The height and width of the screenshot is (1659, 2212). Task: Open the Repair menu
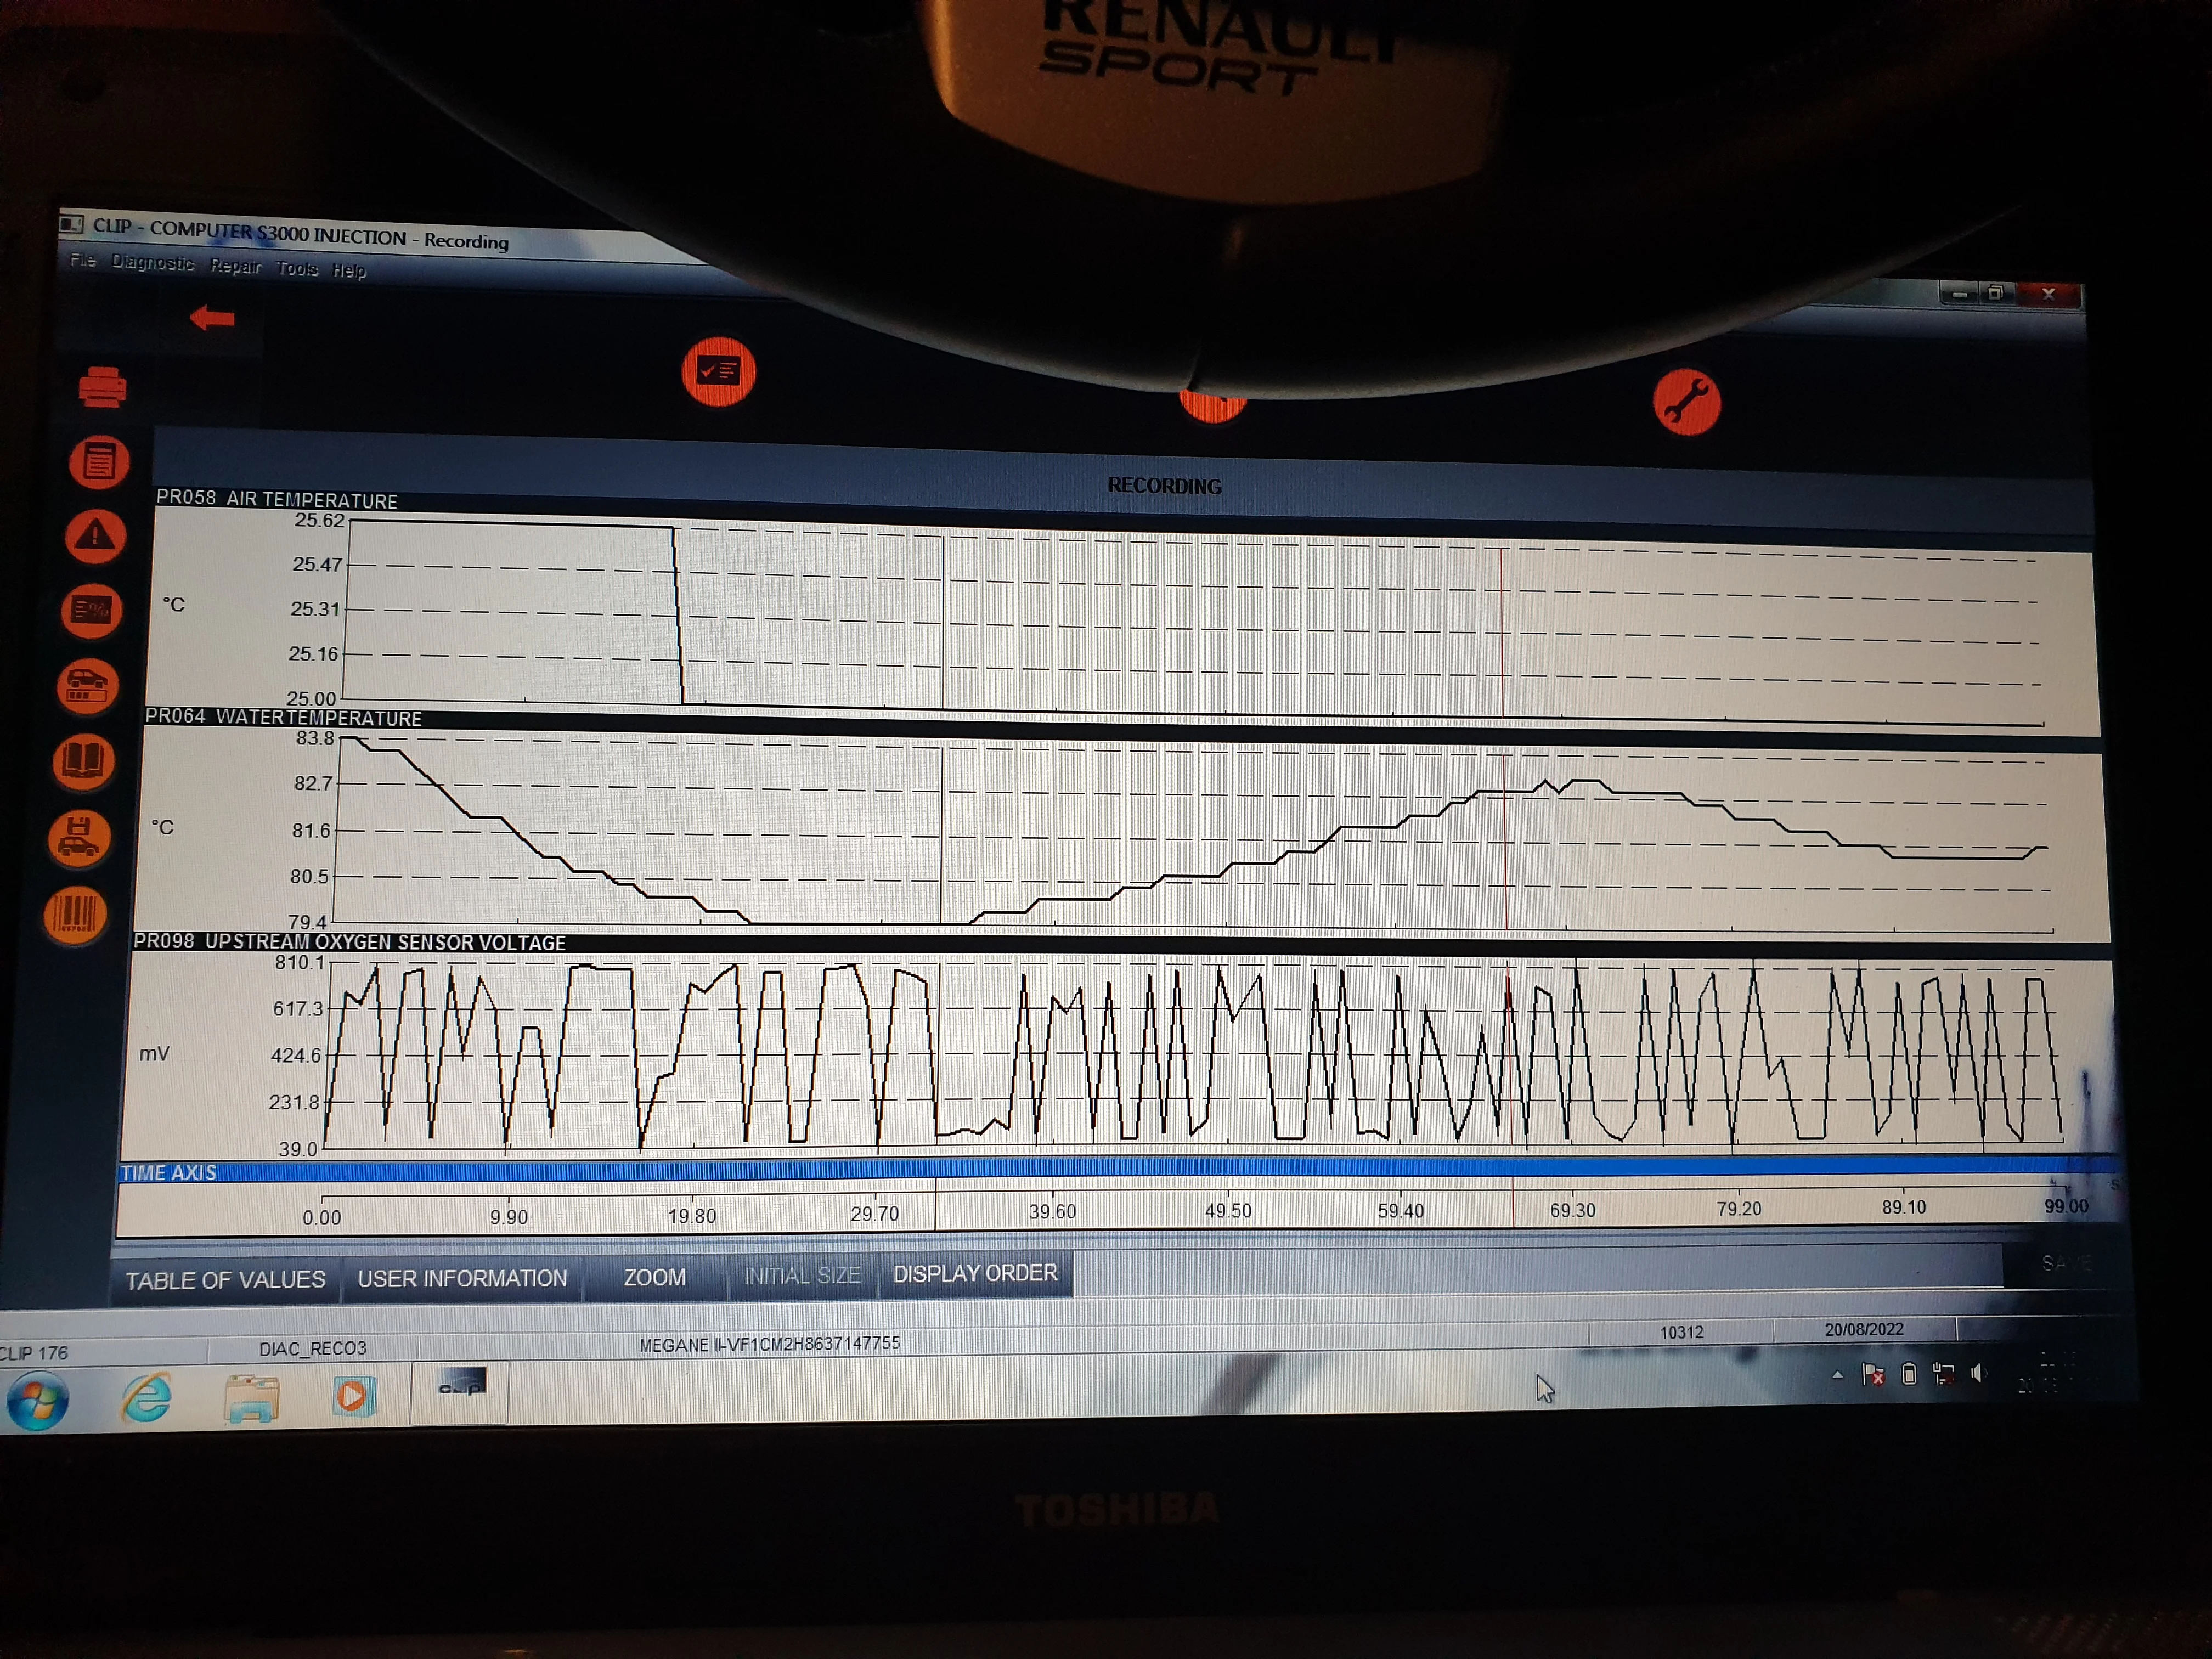pyautogui.click(x=236, y=266)
